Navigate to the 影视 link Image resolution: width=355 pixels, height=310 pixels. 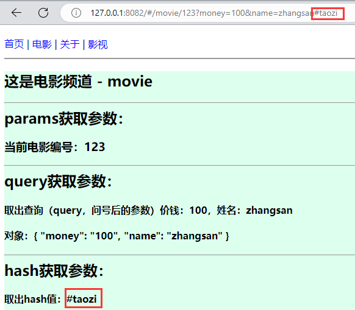tap(98, 44)
